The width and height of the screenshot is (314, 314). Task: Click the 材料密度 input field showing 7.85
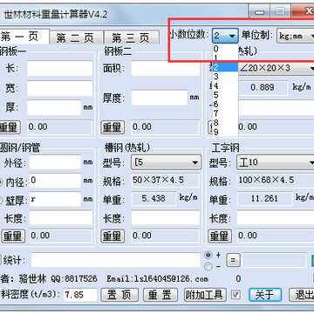point(80,295)
